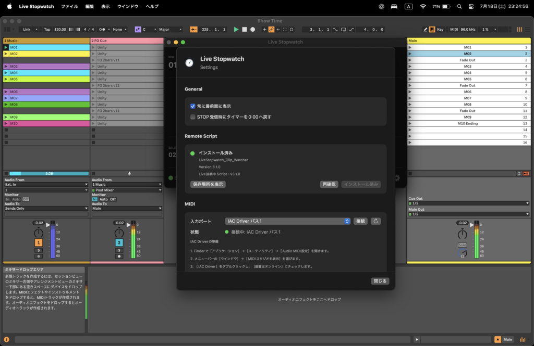Open the None quantization dropdown
534x346 pixels.
pyautogui.click(x=119, y=30)
